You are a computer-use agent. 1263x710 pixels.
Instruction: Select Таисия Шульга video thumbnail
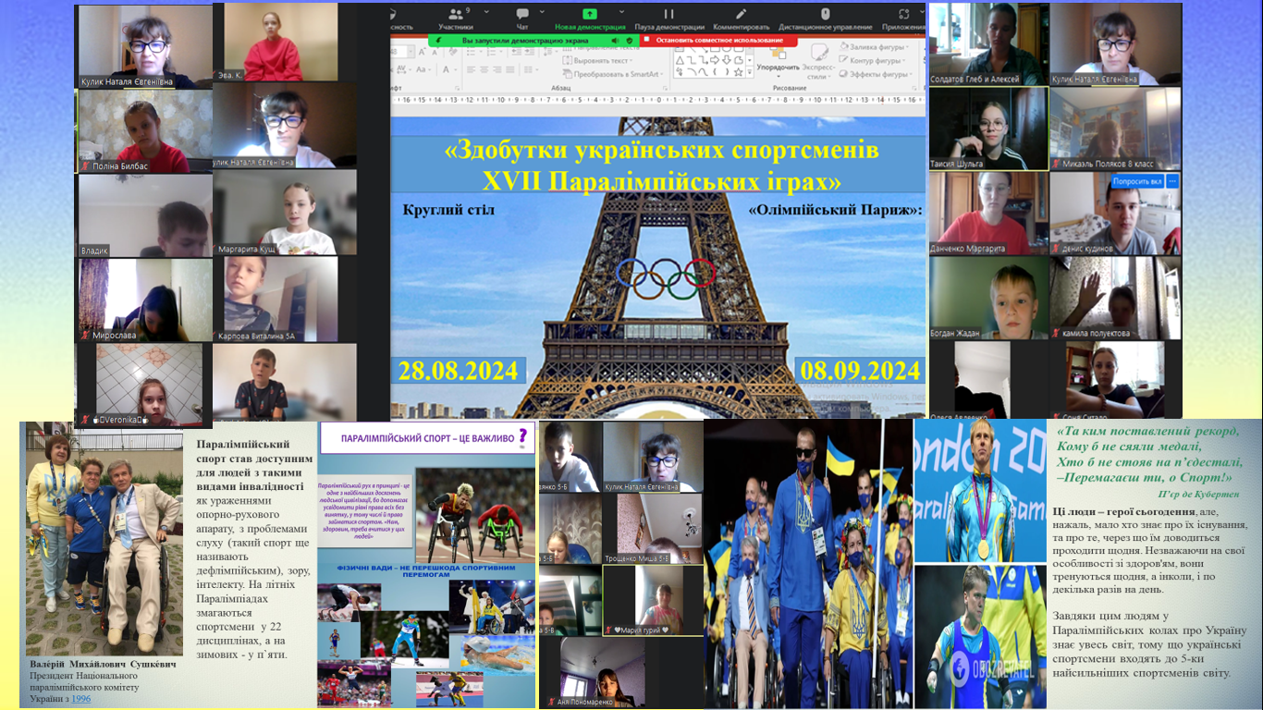[988, 129]
